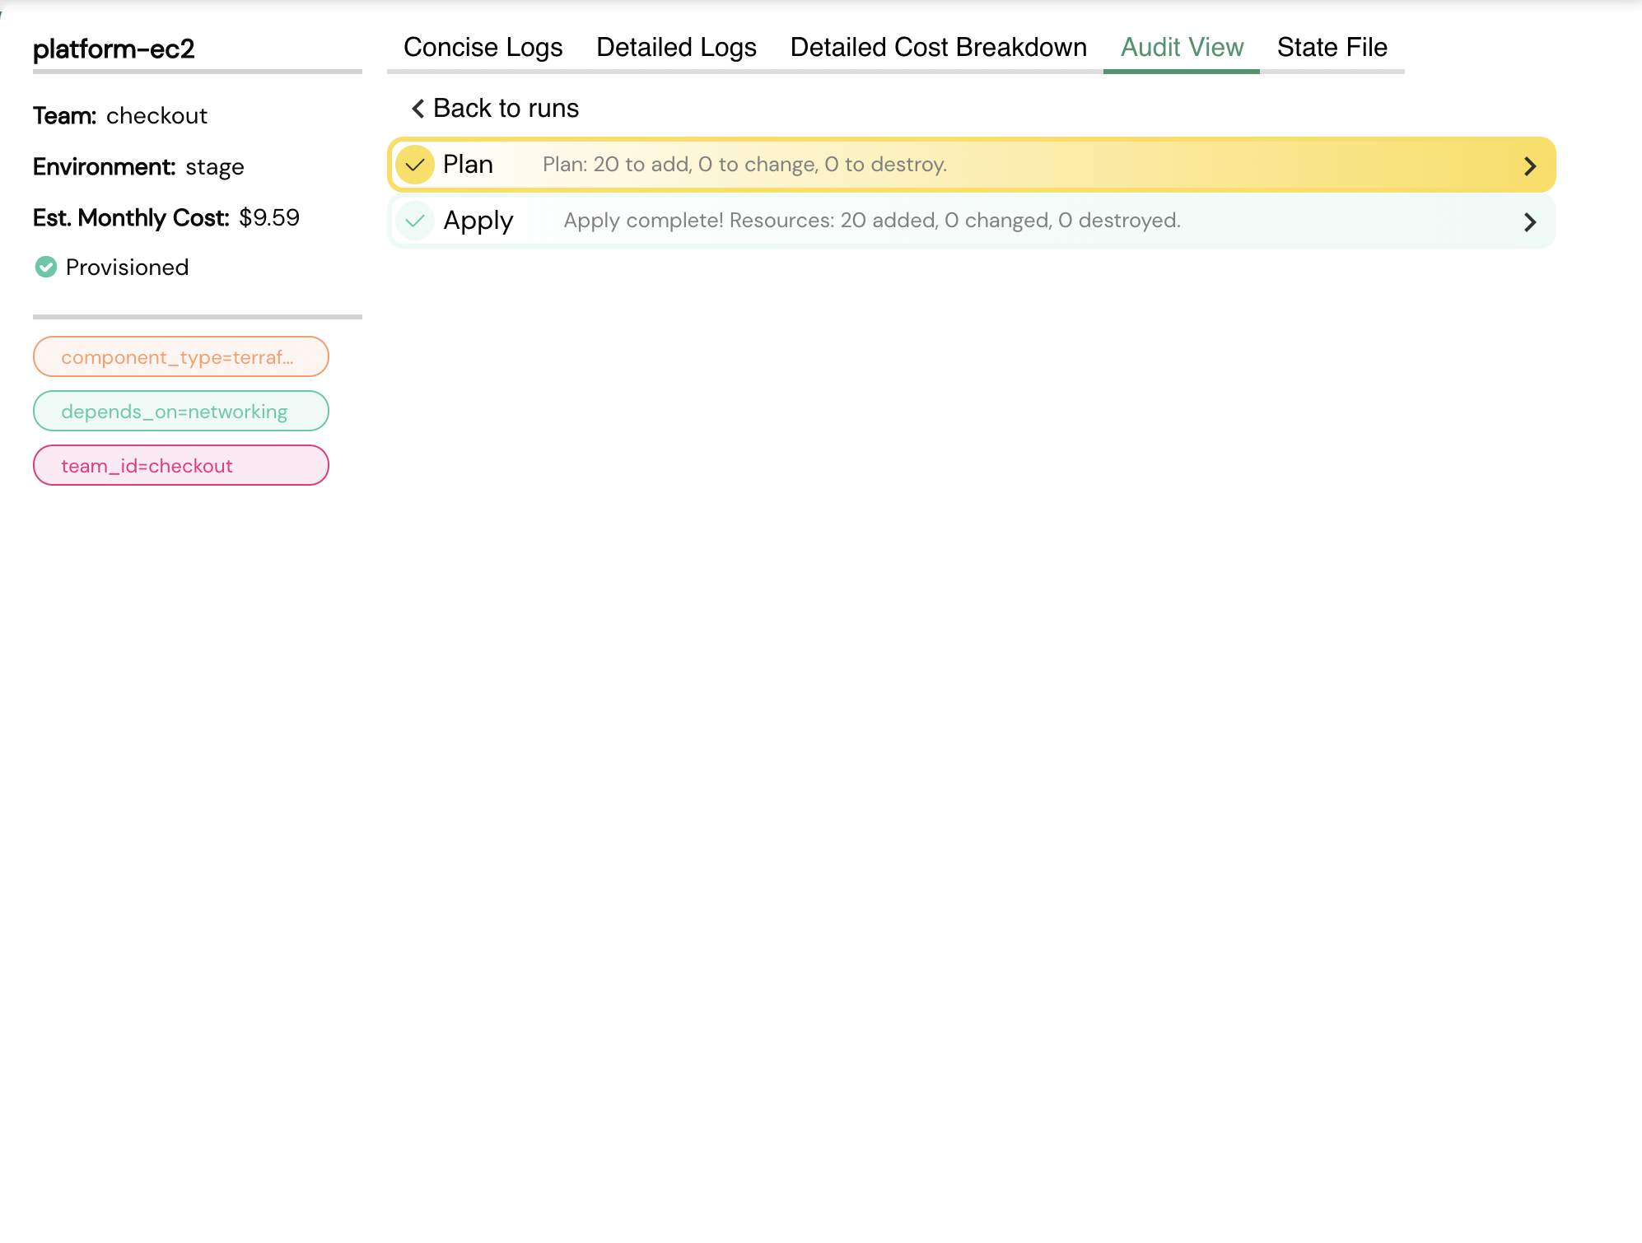Viewport: 1642px width, 1243px height.
Task: Click the green checkmark icon on Apply row
Action: [x=415, y=221]
